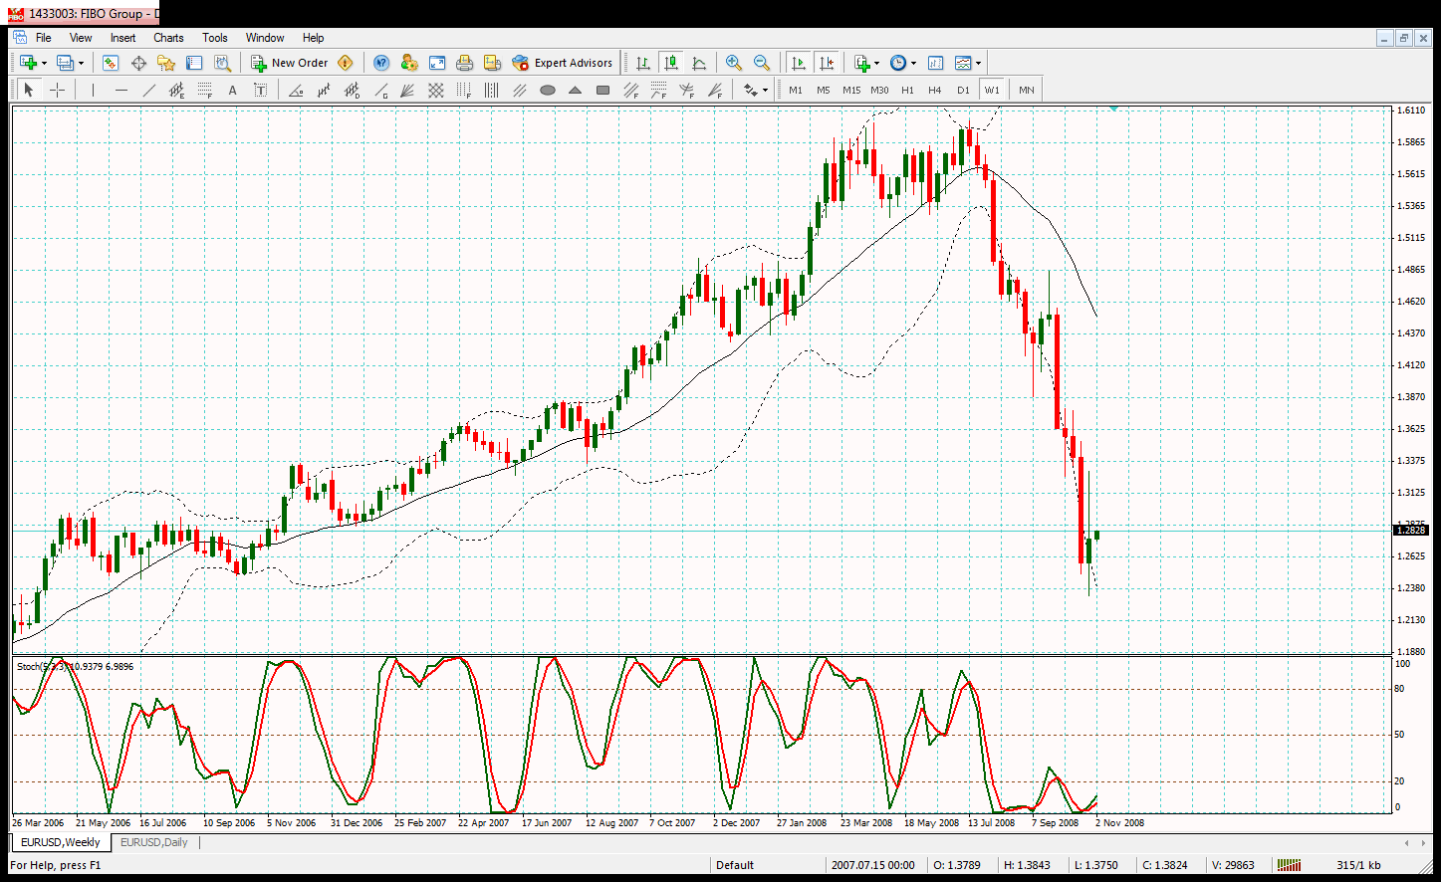Screen dimensions: 1441x882
Task: Select the Gann grid tool
Action: click(435, 90)
